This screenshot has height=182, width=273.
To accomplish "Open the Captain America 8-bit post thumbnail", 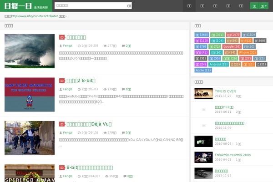I will (x=30, y=95).
